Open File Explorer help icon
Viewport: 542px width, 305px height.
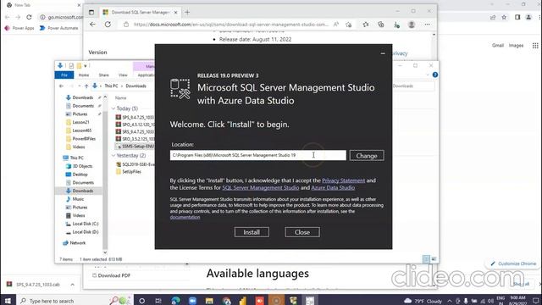point(434,75)
